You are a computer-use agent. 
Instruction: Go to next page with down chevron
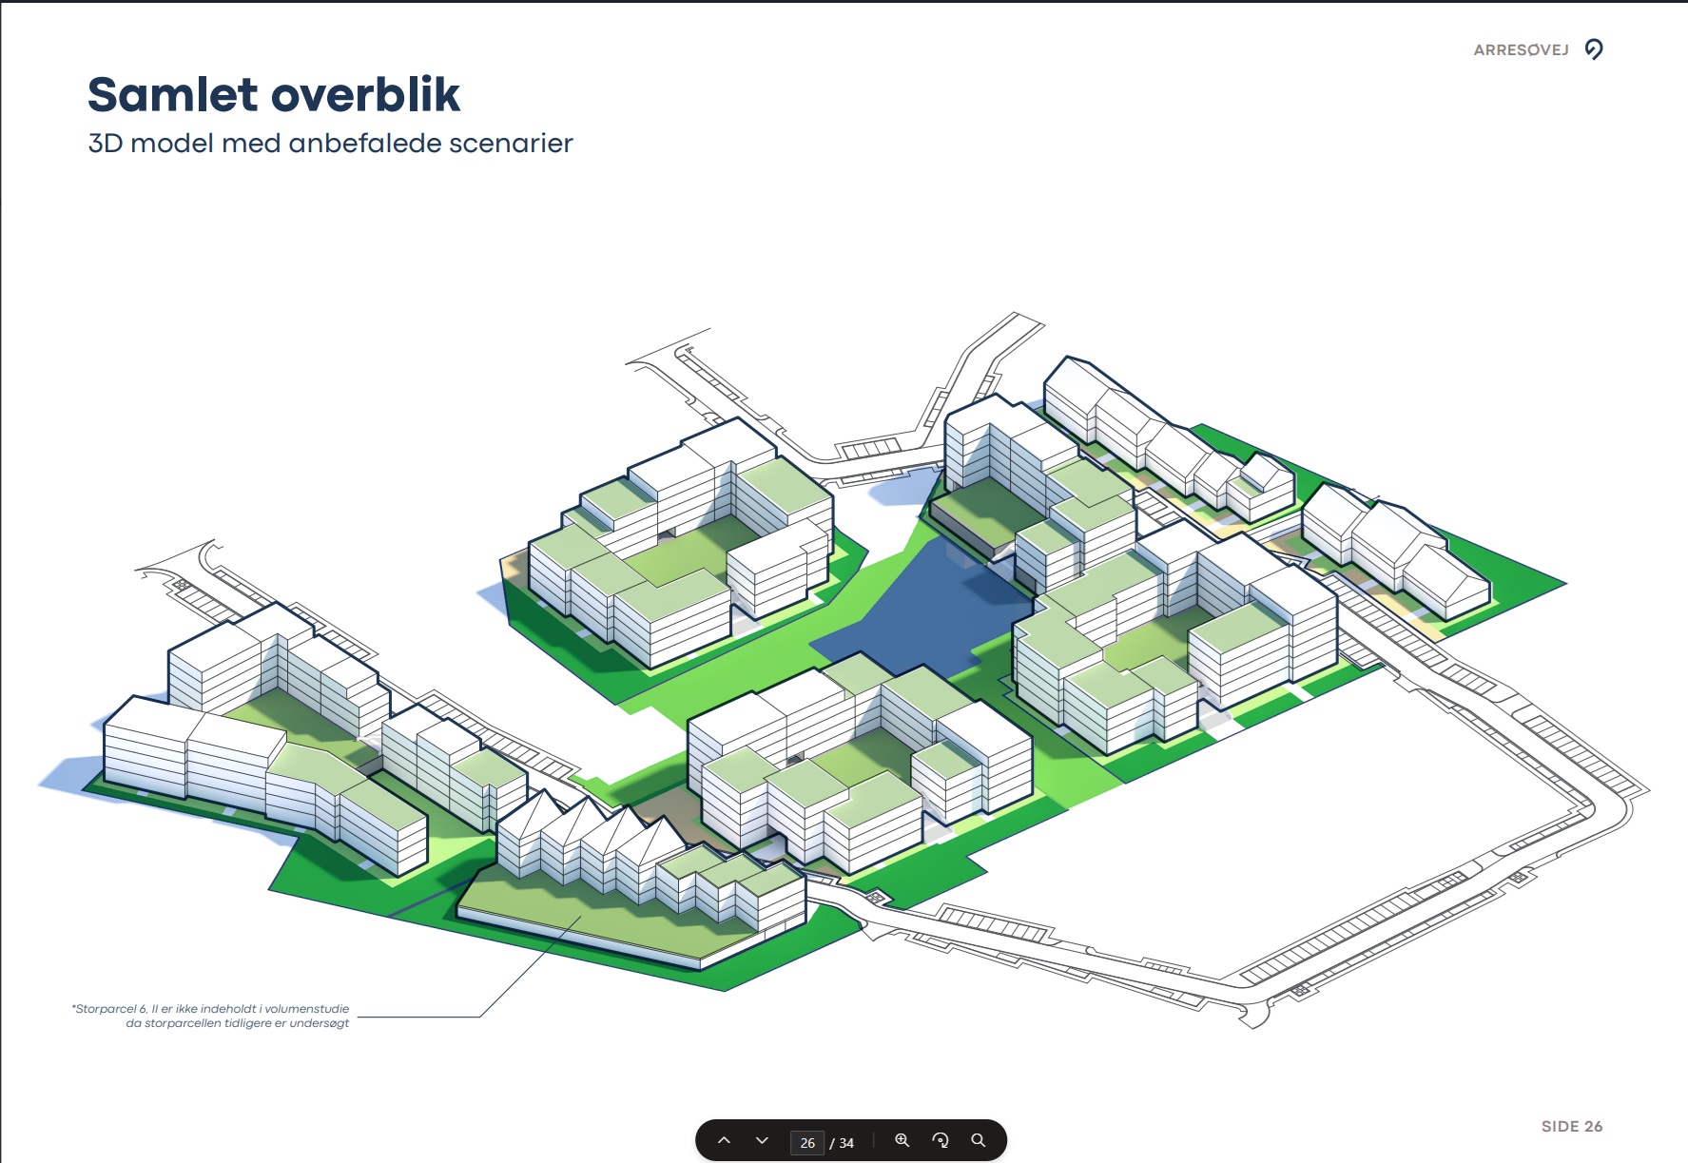[762, 1140]
